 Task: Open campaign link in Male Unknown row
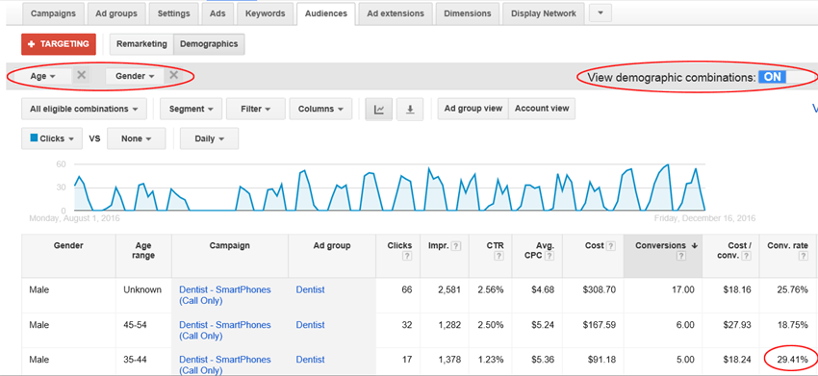pyautogui.click(x=225, y=295)
